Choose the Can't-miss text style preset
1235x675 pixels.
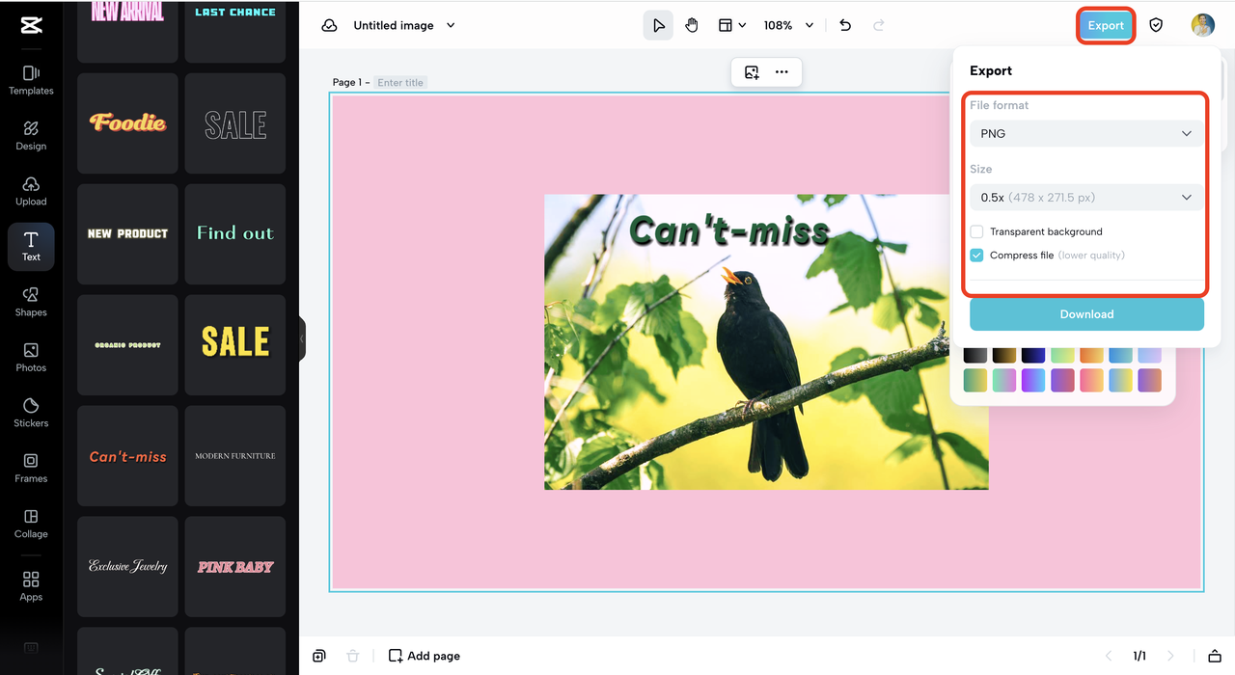tap(127, 456)
